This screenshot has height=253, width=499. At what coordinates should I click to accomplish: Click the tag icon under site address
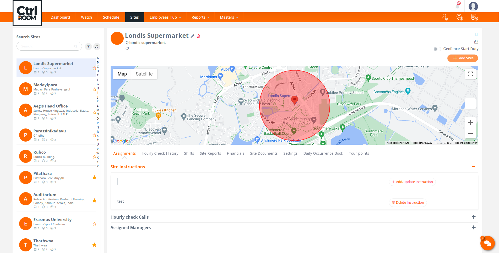point(127,49)
